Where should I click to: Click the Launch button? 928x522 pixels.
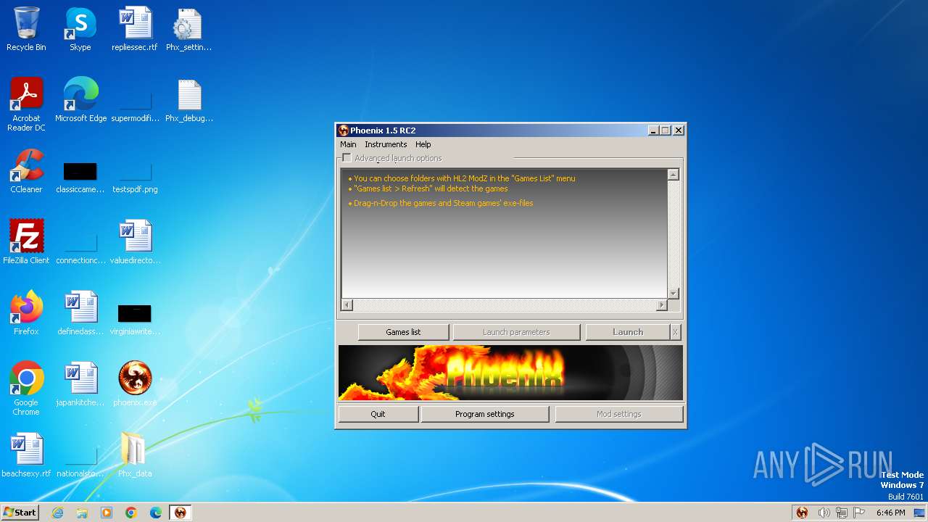pyautogui.click(x=628, y=332)
